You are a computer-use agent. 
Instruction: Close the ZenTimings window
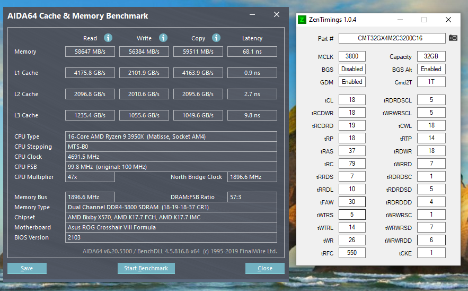click(x=448, y=20)
